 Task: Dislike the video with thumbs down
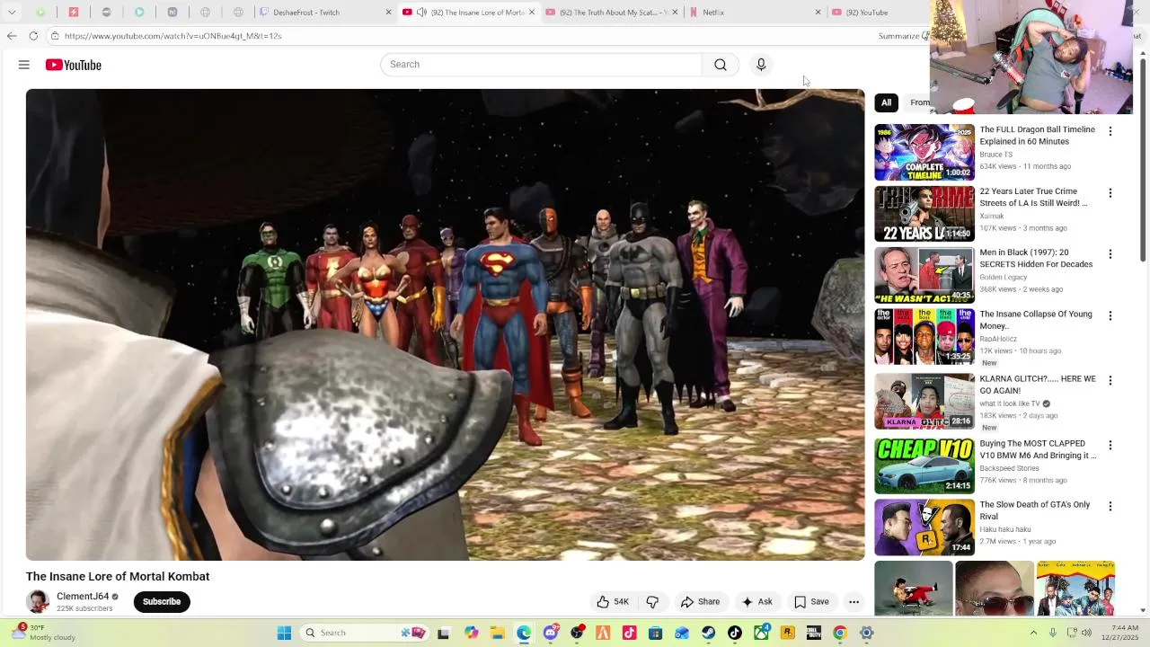(x=653, y=602)
